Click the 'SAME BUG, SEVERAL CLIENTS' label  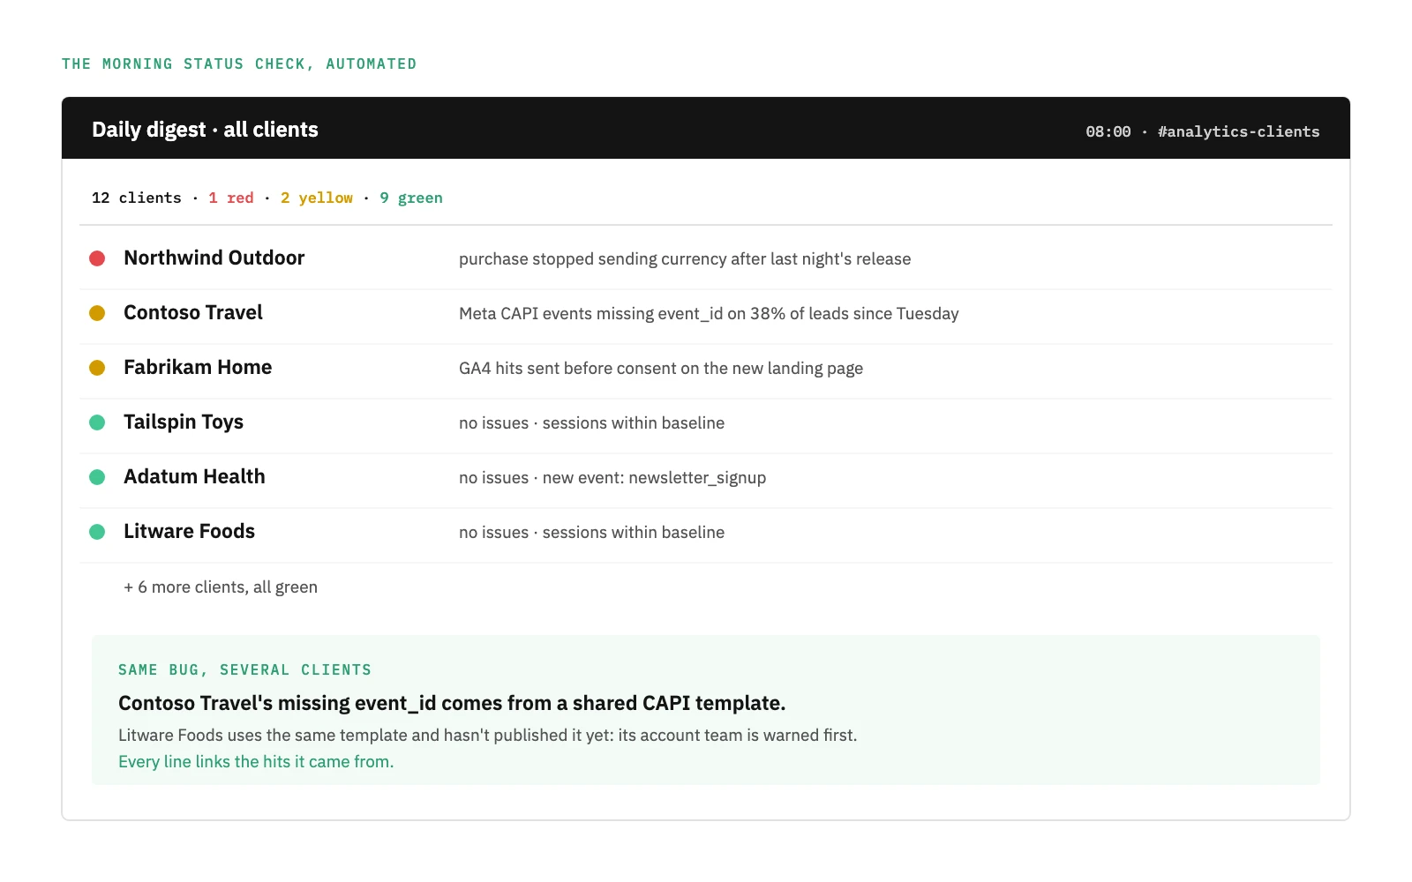click(x=244, y=670)
